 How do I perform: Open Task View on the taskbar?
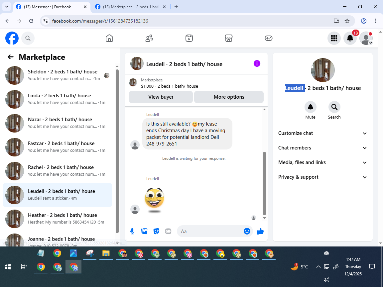[24, 267]
